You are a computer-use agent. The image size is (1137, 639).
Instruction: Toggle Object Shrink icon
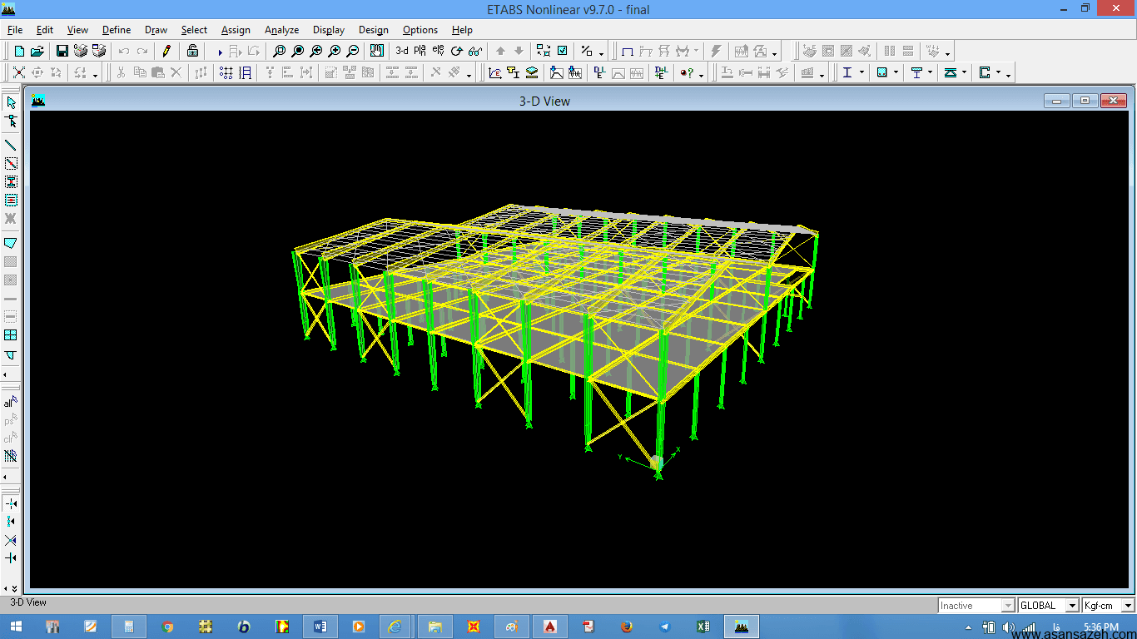point(544,51)
